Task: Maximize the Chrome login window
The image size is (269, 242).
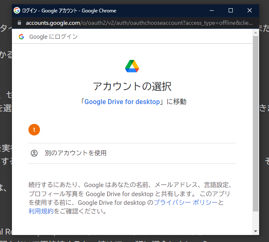Action: click(231, 10)
